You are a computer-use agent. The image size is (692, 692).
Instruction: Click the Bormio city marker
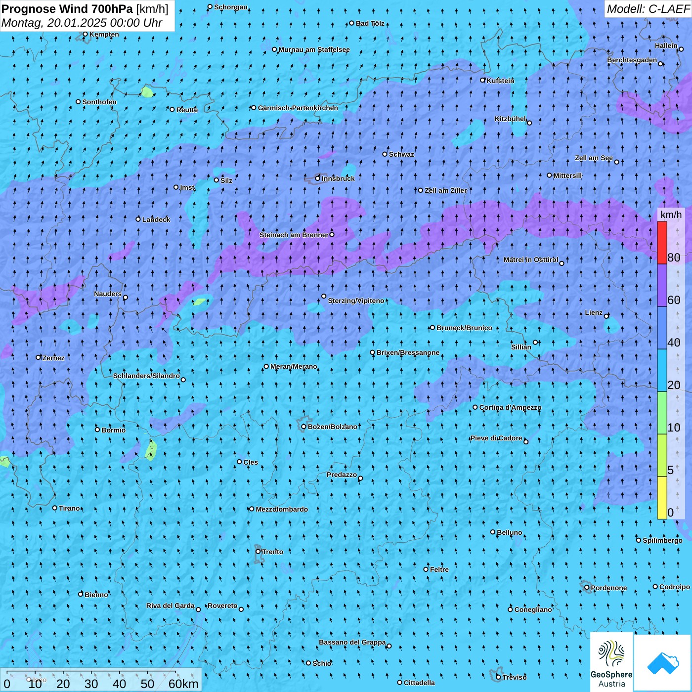[97, 430]
